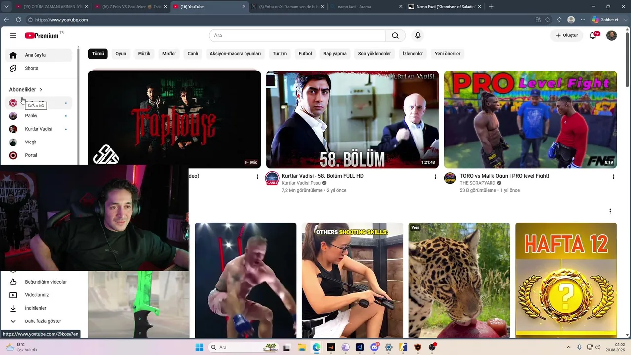Expand the Abonelikler subscriptions section
This screenshot has height=355, width=631.
(x=26, y=90)
